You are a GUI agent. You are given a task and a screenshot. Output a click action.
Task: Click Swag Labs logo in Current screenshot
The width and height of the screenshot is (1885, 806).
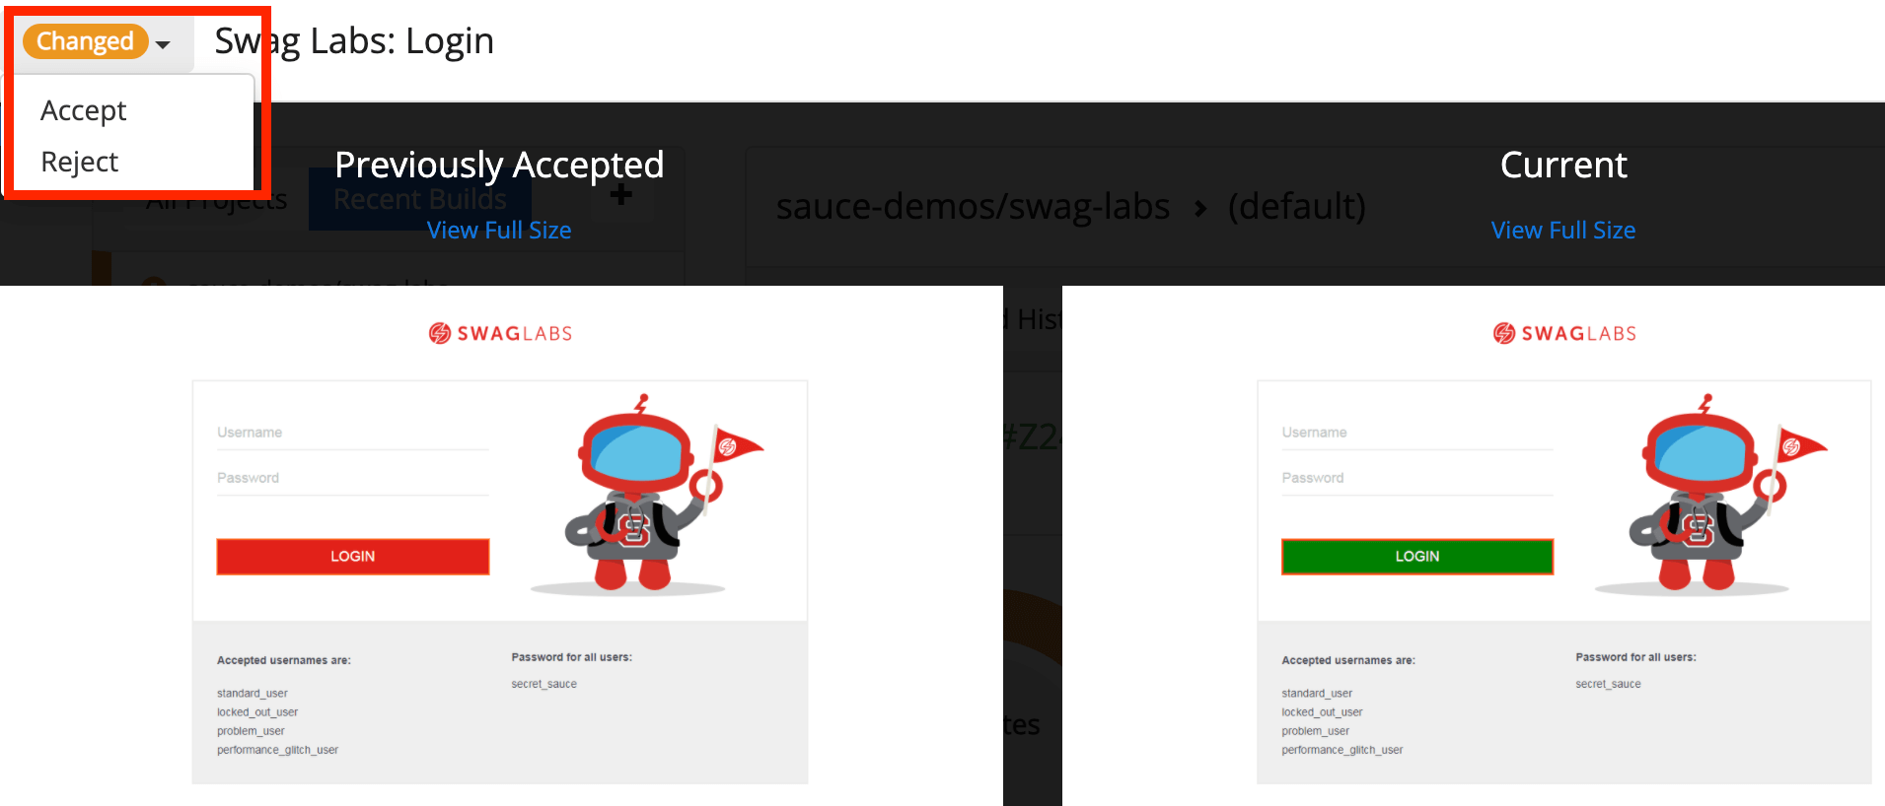pyautogui.click(x=1564, y=334)
